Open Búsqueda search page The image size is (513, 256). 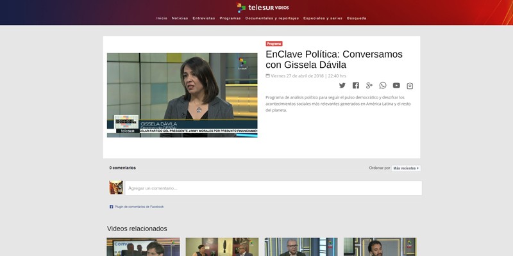pyautogui.click(x=357, y=19)
